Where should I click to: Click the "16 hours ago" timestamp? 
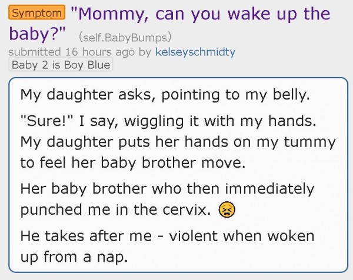[x=100, y=52]
